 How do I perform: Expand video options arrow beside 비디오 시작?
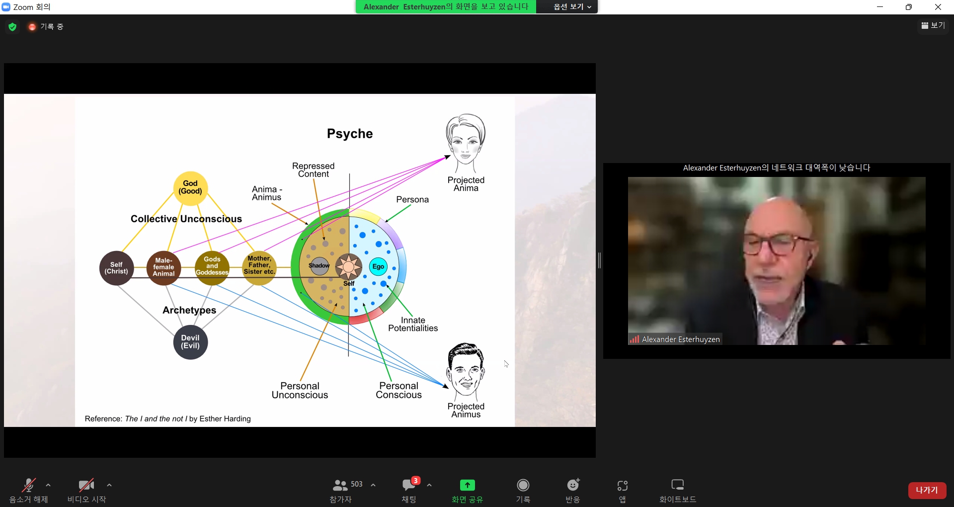click(x=109, y=485)
